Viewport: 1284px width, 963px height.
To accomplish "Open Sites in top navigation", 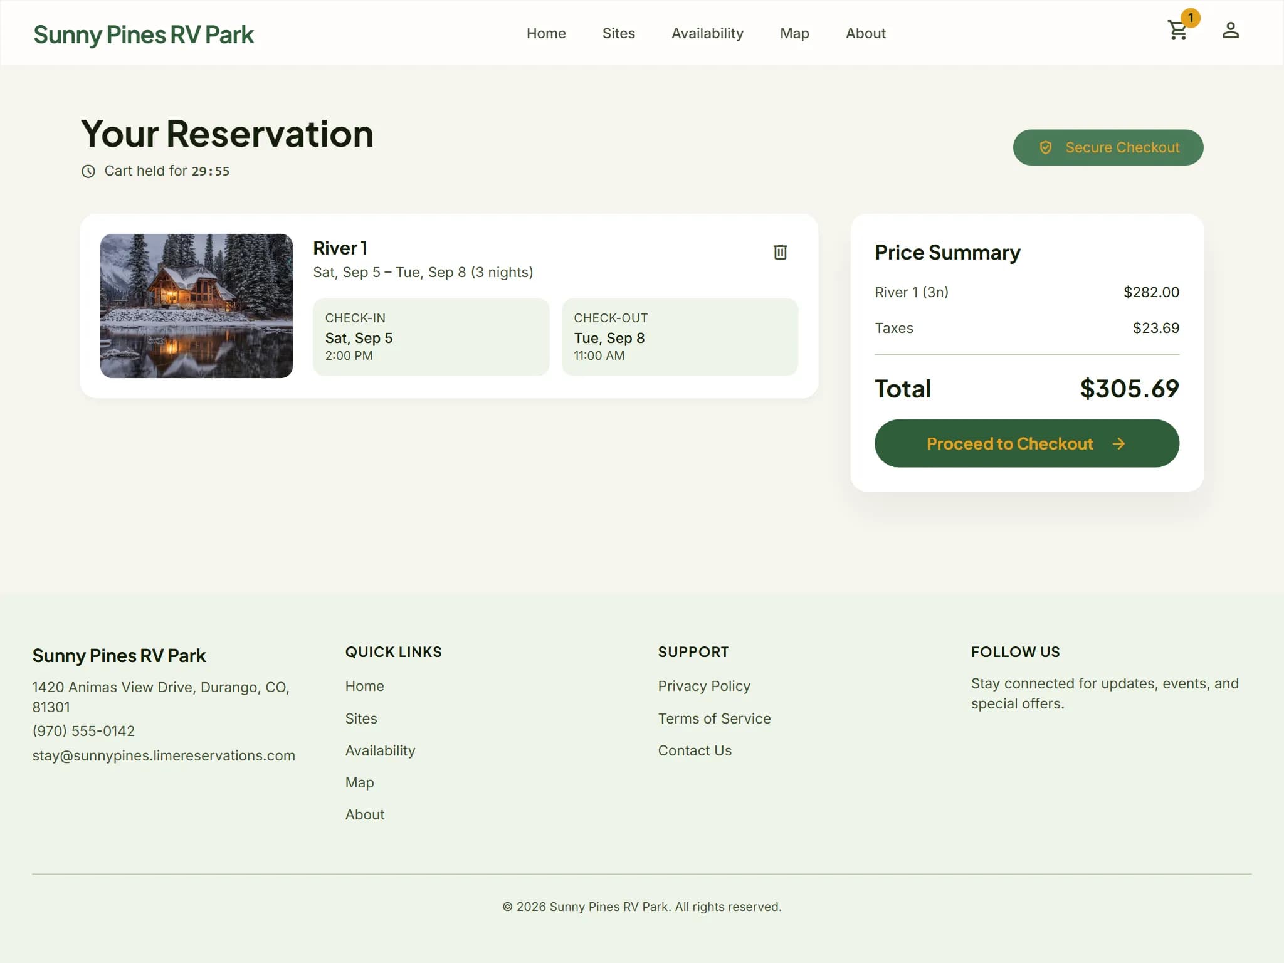I will coord(618,33).
